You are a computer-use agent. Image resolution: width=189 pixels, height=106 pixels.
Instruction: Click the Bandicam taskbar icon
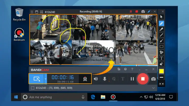(113, 97)
